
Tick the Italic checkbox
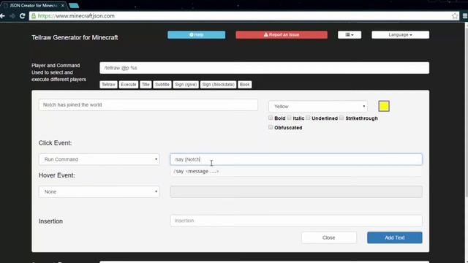click(289, 118)
